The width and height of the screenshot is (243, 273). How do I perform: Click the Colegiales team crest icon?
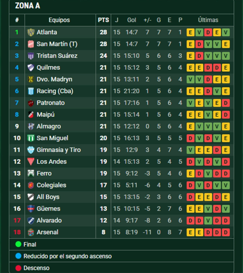pyautogui.click(x=31, y=185)
